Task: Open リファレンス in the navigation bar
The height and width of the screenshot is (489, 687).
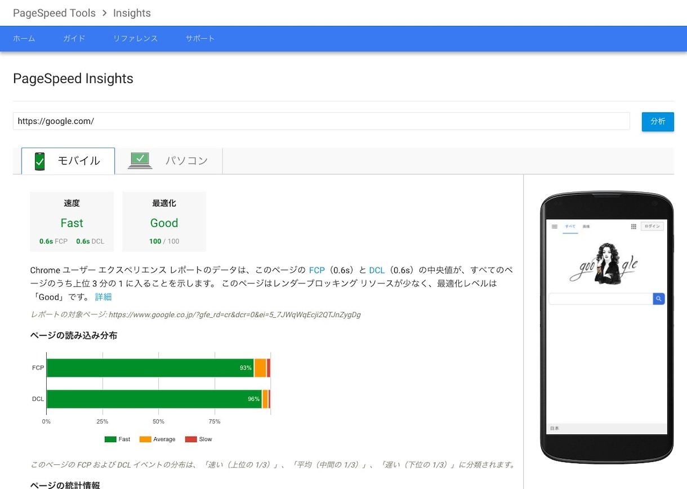Action: point(136,38)
